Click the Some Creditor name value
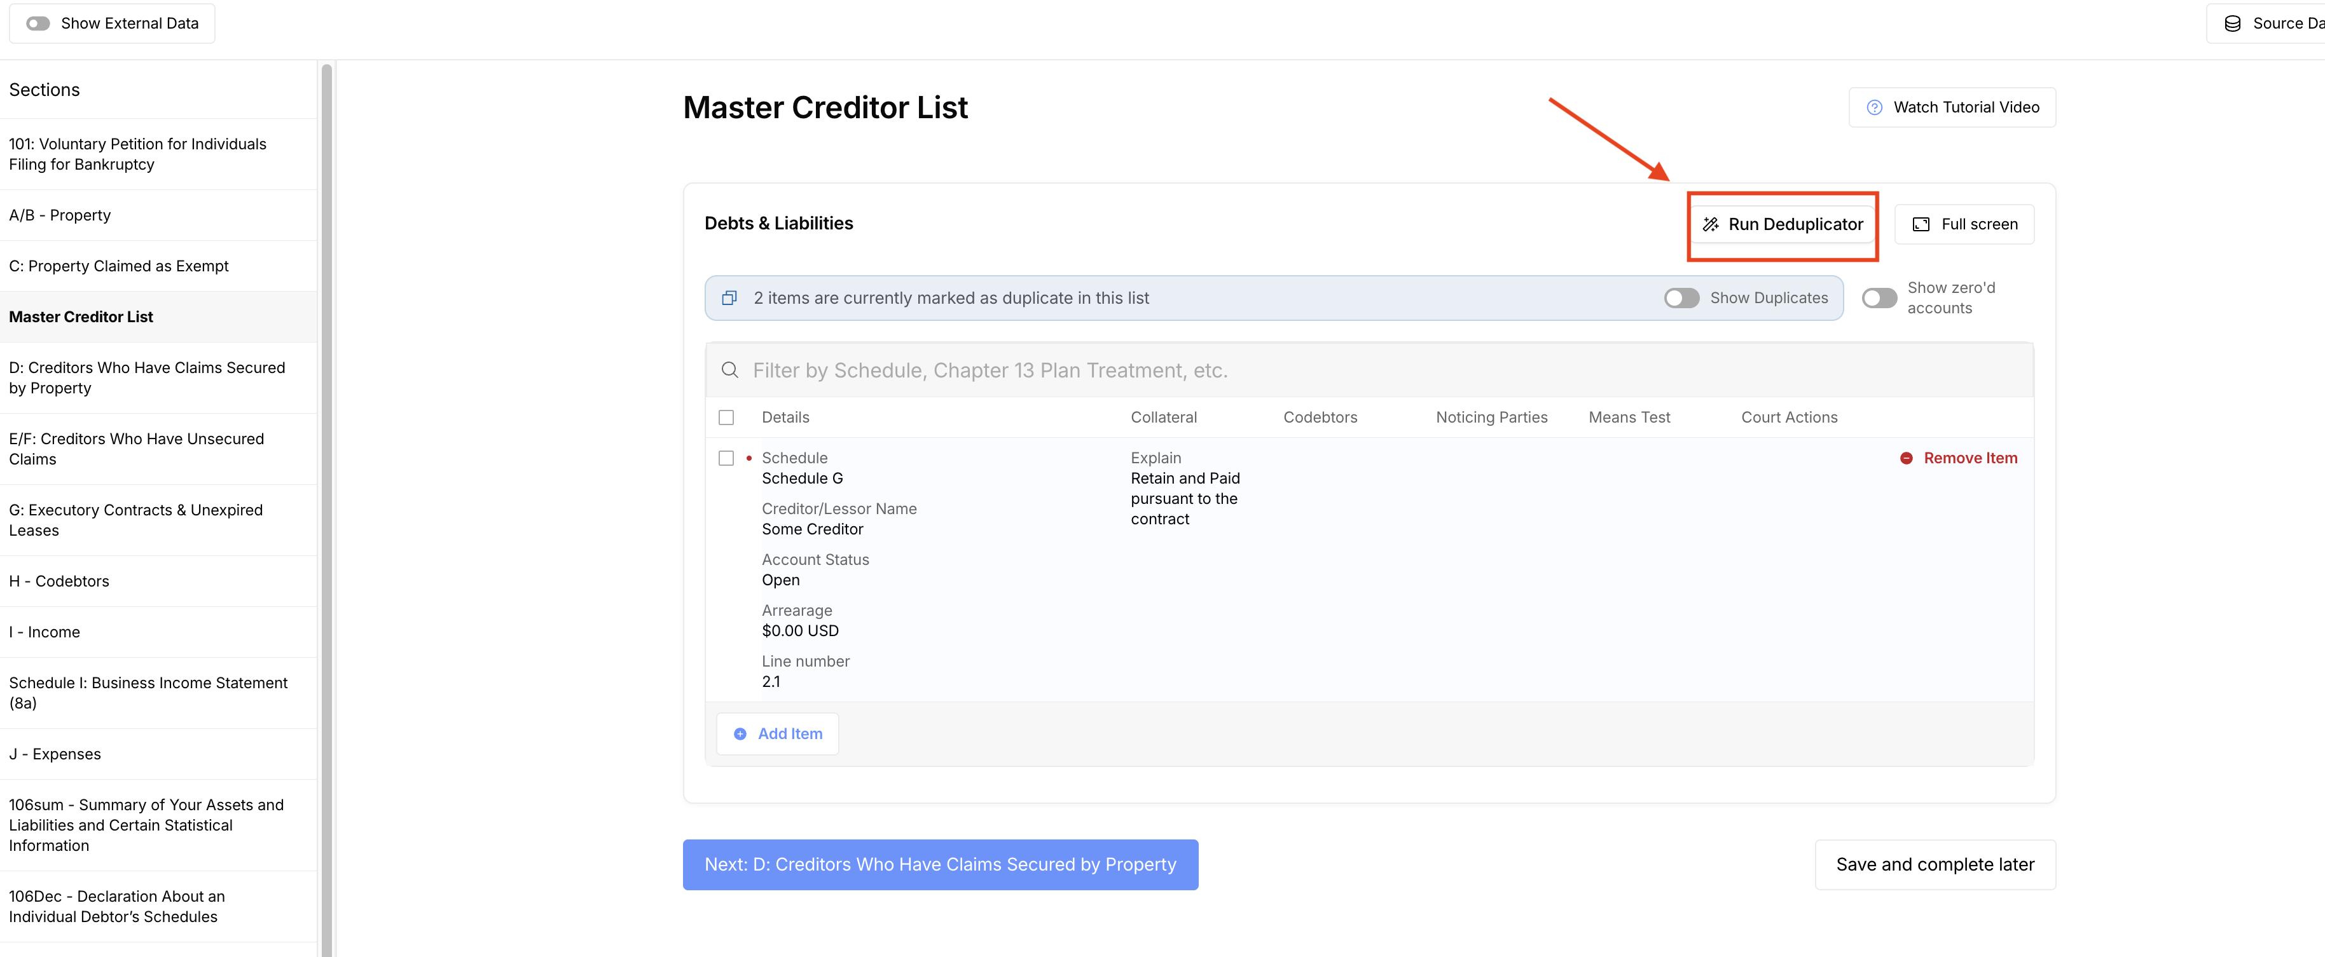This screenshot has width=2325, height=957. tap(812, 529)
